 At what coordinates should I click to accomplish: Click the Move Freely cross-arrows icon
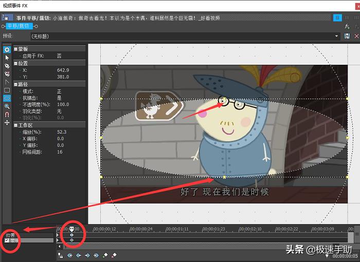click(x=7, y=123)
